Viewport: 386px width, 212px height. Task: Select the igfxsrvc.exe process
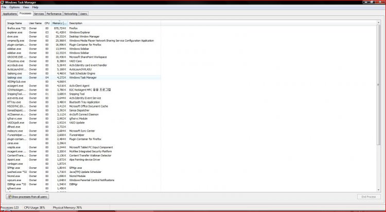pos(83,119)
